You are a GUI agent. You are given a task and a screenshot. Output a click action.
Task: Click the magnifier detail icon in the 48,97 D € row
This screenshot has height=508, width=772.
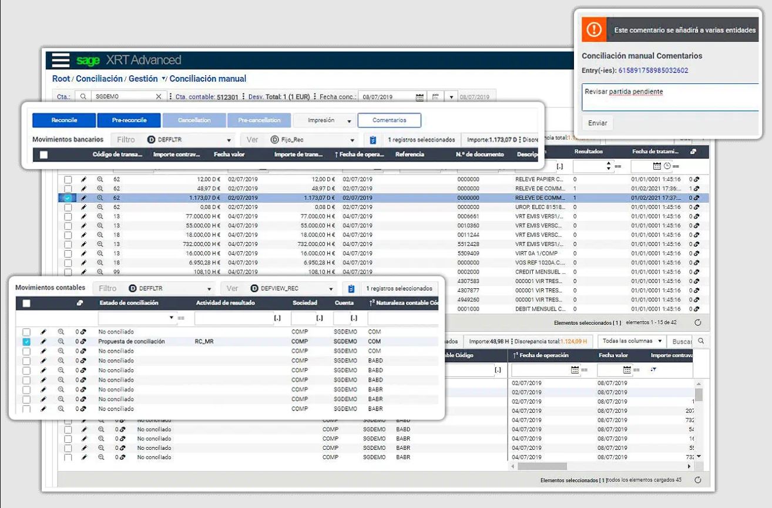point(100,189)
